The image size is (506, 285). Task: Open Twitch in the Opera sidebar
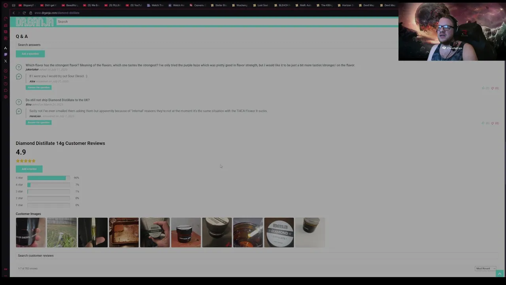tap(6, 55)
